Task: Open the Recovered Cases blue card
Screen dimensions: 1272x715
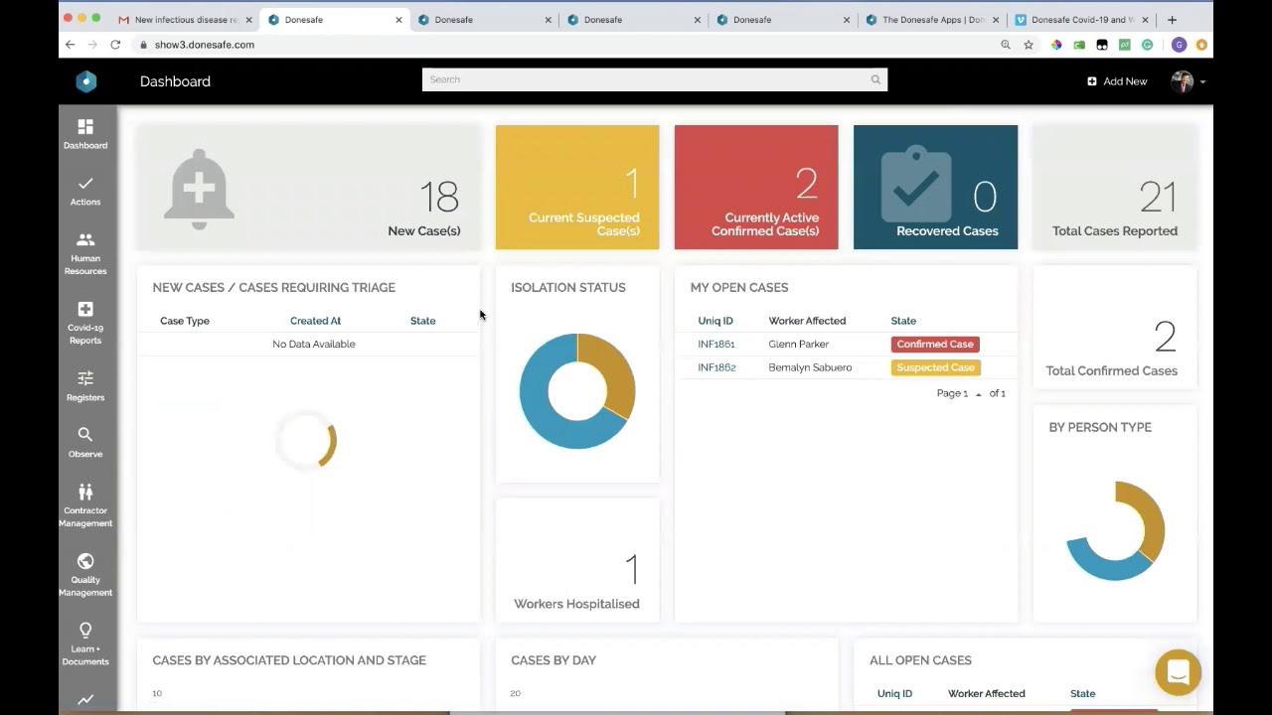Action: click(935, 187)
